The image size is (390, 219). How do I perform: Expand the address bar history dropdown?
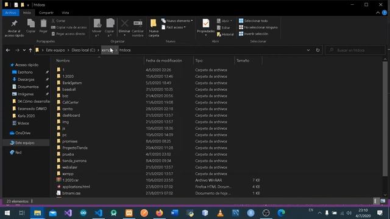308,50
